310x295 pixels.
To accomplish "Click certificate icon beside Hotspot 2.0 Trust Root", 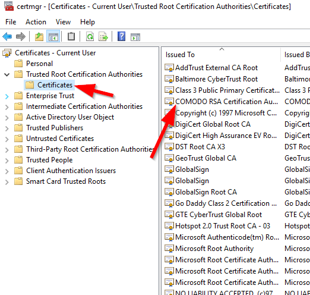I will click(169, 226).
